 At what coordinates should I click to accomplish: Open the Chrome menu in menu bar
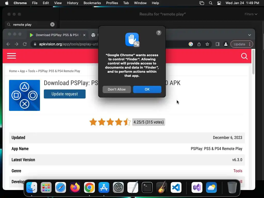[20, 3]
